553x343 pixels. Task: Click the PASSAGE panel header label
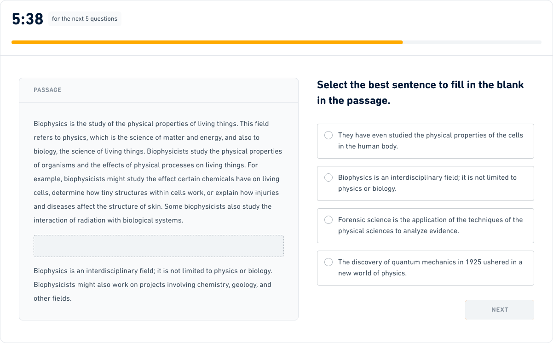[47, 90]
